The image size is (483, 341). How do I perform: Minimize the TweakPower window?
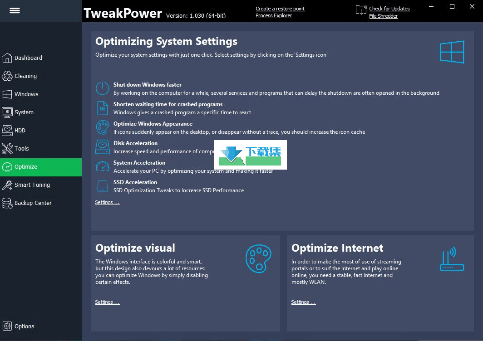[431, 6]
